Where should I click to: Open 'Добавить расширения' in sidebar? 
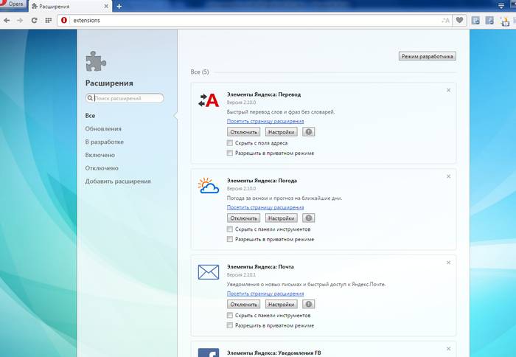pos(118,181)
